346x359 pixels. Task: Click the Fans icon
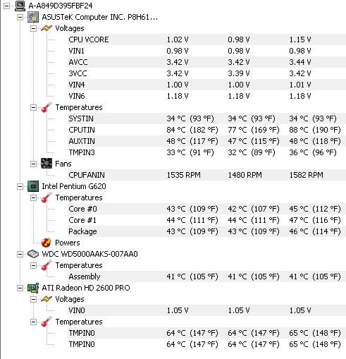pos(47,164)
